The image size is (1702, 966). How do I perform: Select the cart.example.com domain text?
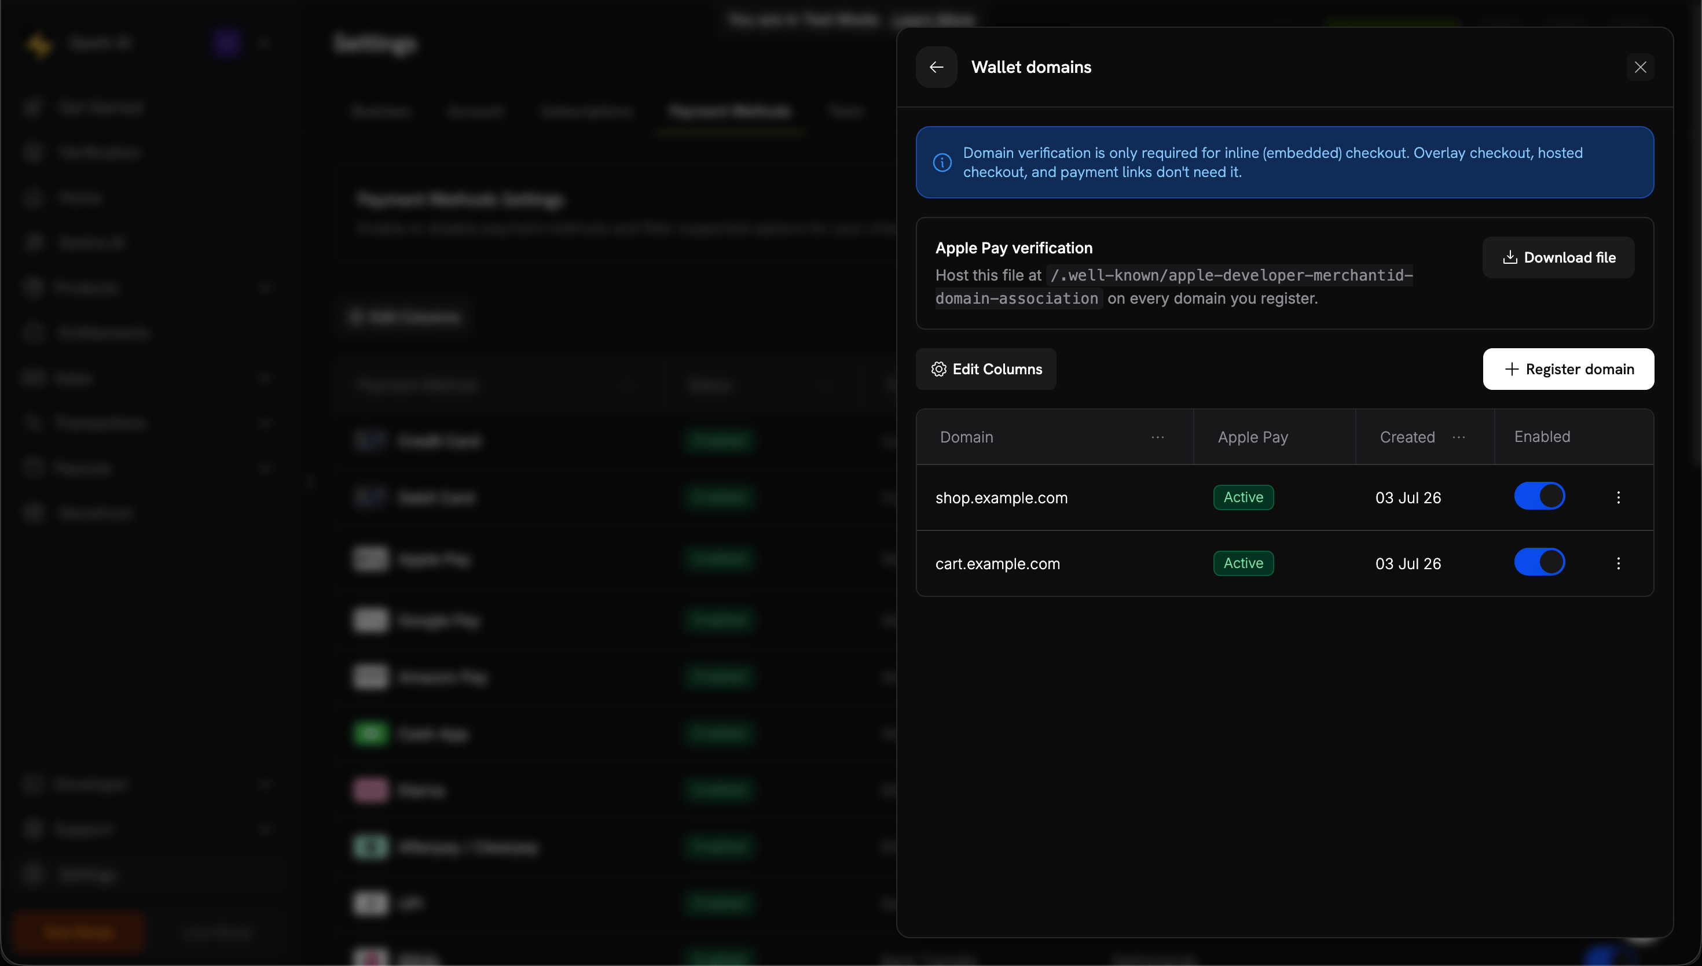click(x=997, y=563)
